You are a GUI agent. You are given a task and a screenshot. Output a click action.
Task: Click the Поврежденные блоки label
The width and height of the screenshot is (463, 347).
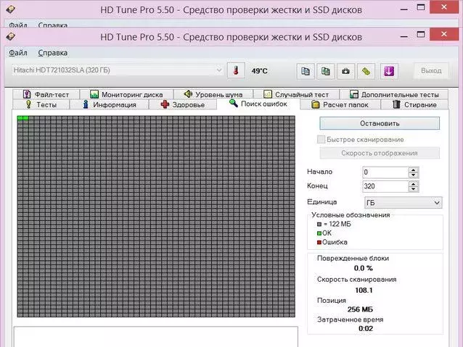(x=353, y=259)
